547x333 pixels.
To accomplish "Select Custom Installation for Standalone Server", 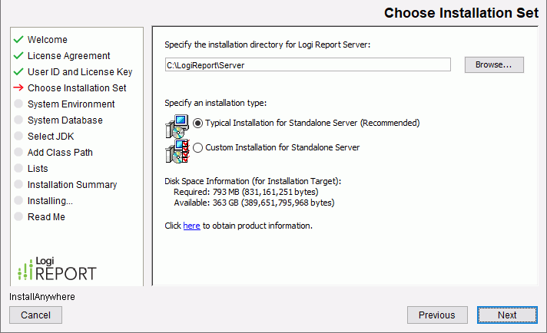I will 198,147.
